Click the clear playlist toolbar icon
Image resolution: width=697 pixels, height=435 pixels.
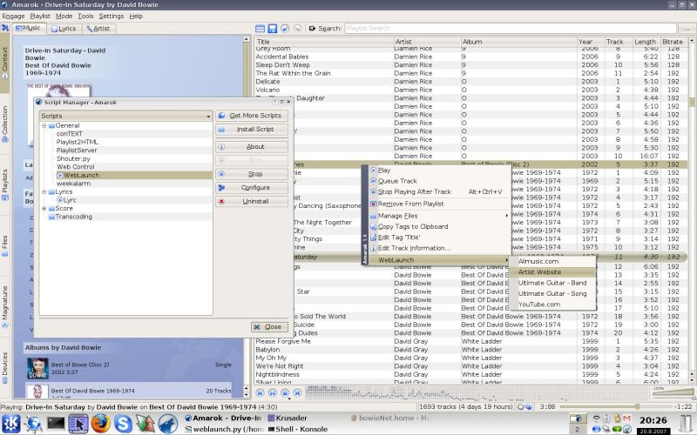click(260, 29)
